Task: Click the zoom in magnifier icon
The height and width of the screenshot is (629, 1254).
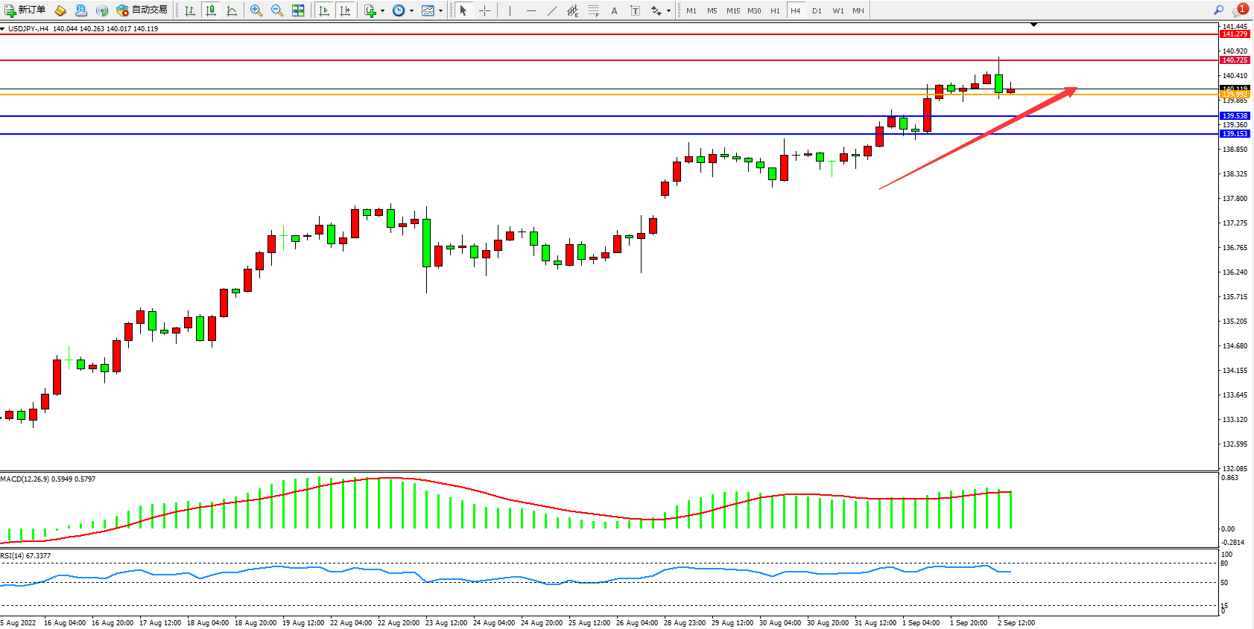Action: pos(256,10)
